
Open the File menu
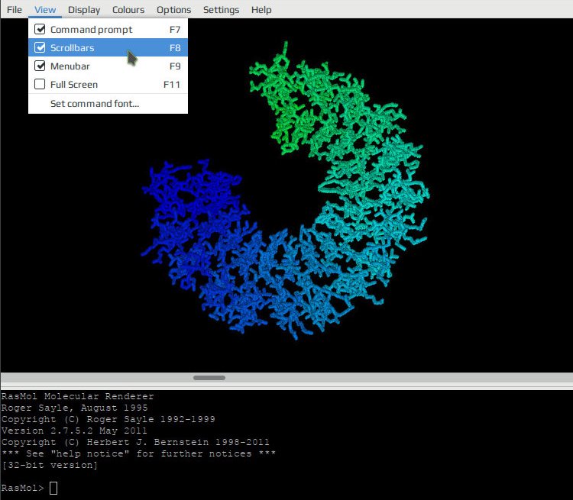[x=15, y=9]
